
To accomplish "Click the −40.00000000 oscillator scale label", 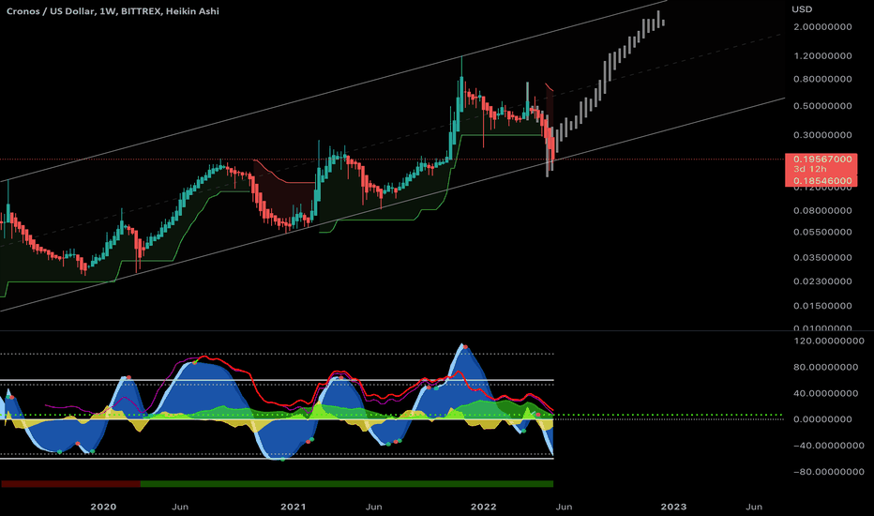I will 829,446.
